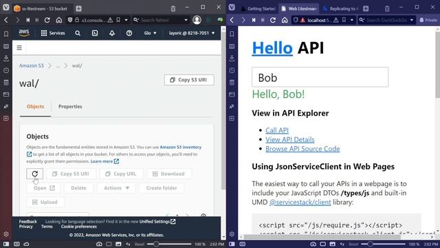The width and height of the screenshot is (440, 248).
Task: Expand the Yahoo search engine dropdown
Action: pyautogui.click(x=186, y=20)
